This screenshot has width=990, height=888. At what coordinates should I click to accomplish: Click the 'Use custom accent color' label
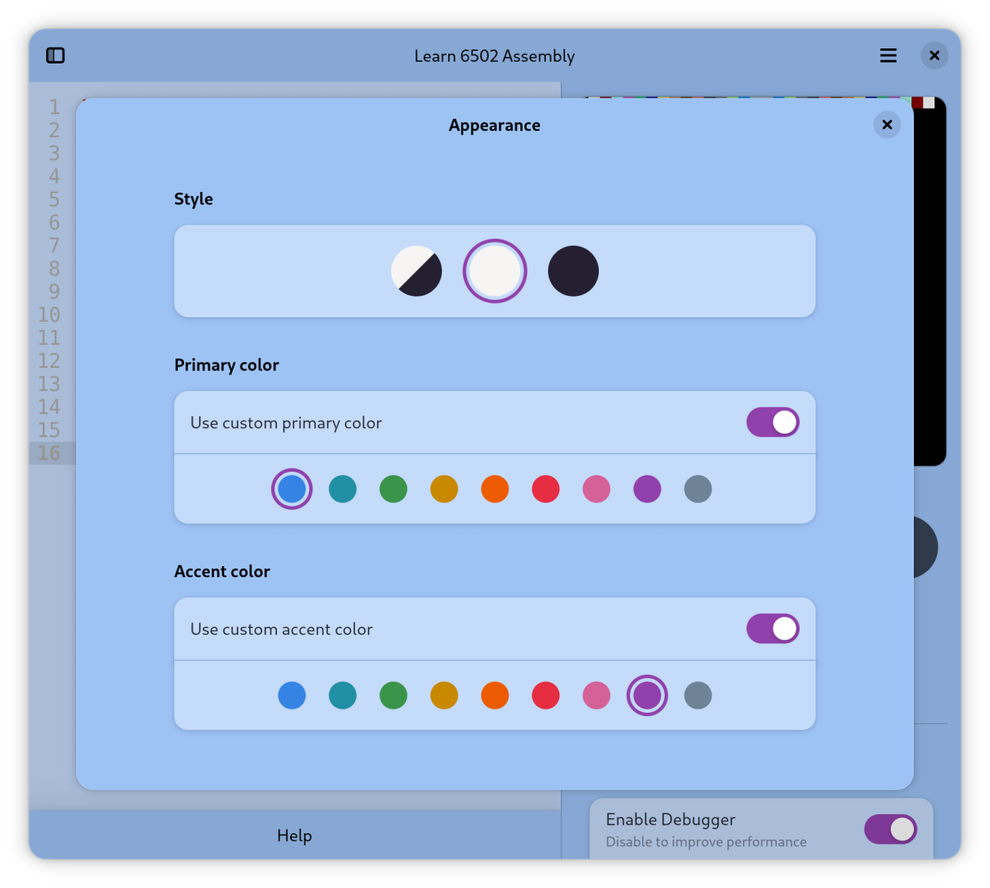tap(282, 629)
